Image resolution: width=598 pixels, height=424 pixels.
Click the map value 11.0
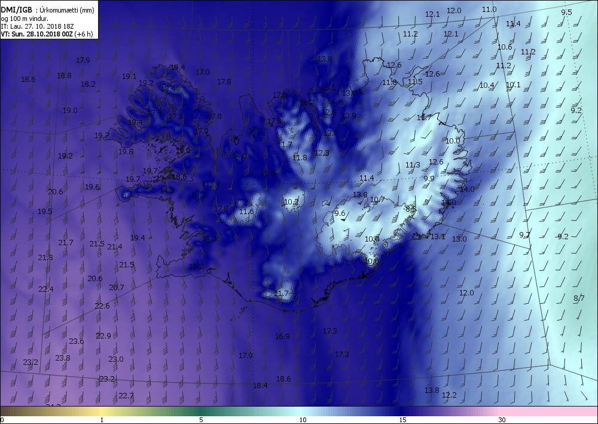pyautogui.click(x=489, y=10)
